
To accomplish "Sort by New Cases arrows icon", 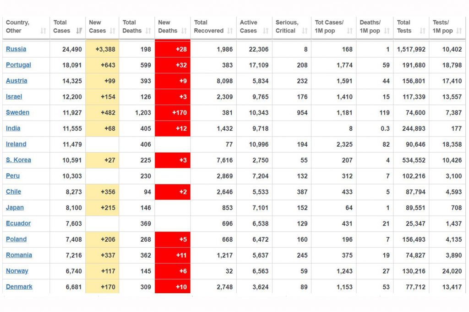I will [x=113, y=31].
